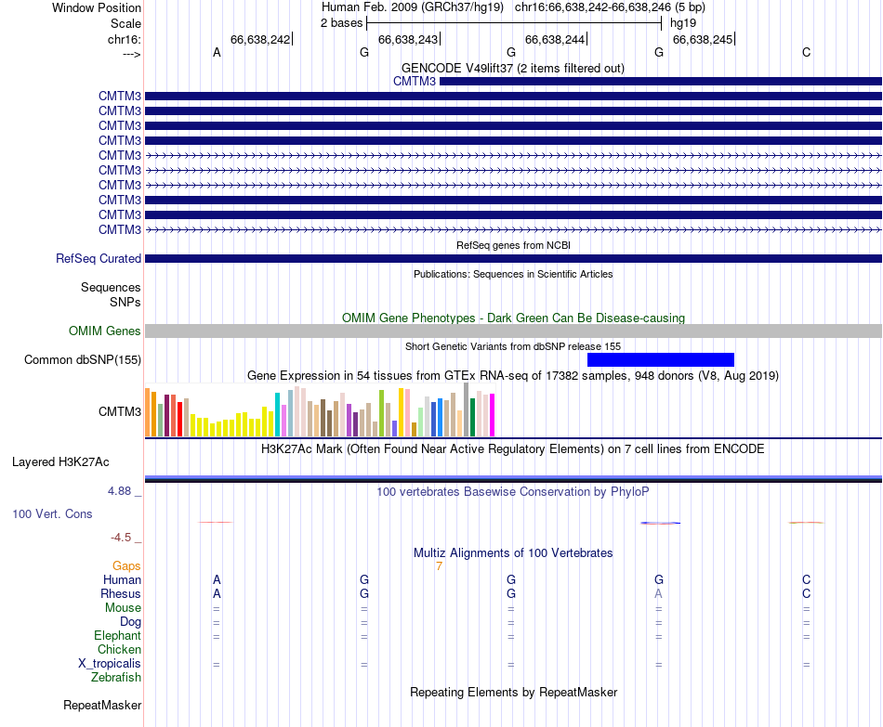Click the orange Gaps label

click(126, 565)
